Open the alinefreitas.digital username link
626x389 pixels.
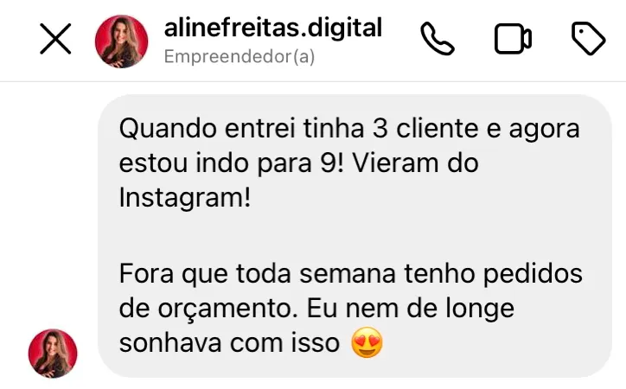[273, 28]
